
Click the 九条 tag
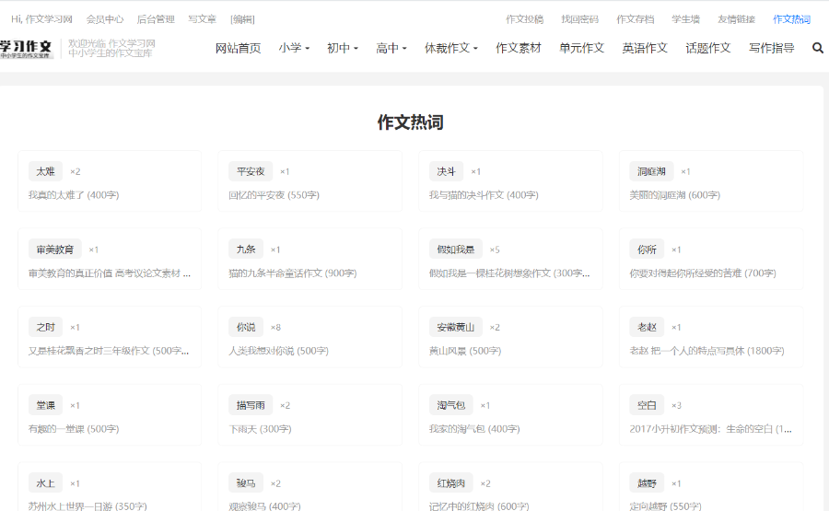tap(246, 250)
